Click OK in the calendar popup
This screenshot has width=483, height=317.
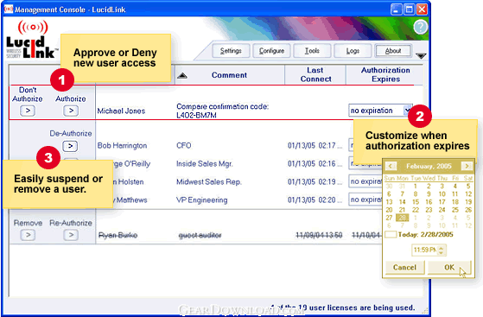point(449,268)
